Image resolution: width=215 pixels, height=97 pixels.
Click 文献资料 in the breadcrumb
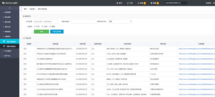click(x=32, y=9)
